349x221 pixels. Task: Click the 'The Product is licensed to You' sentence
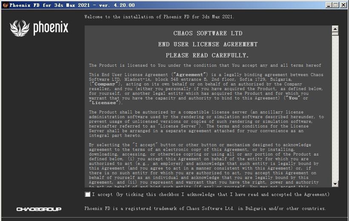tap(205, 65)
